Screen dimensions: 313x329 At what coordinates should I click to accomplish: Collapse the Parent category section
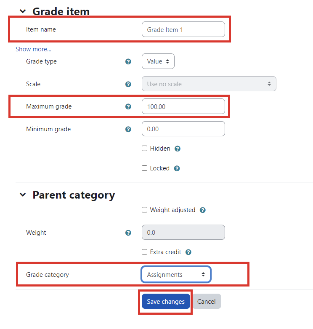[x=23, y=195]
